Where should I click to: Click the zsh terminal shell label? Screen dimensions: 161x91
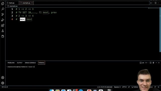[x=142, y=63]
